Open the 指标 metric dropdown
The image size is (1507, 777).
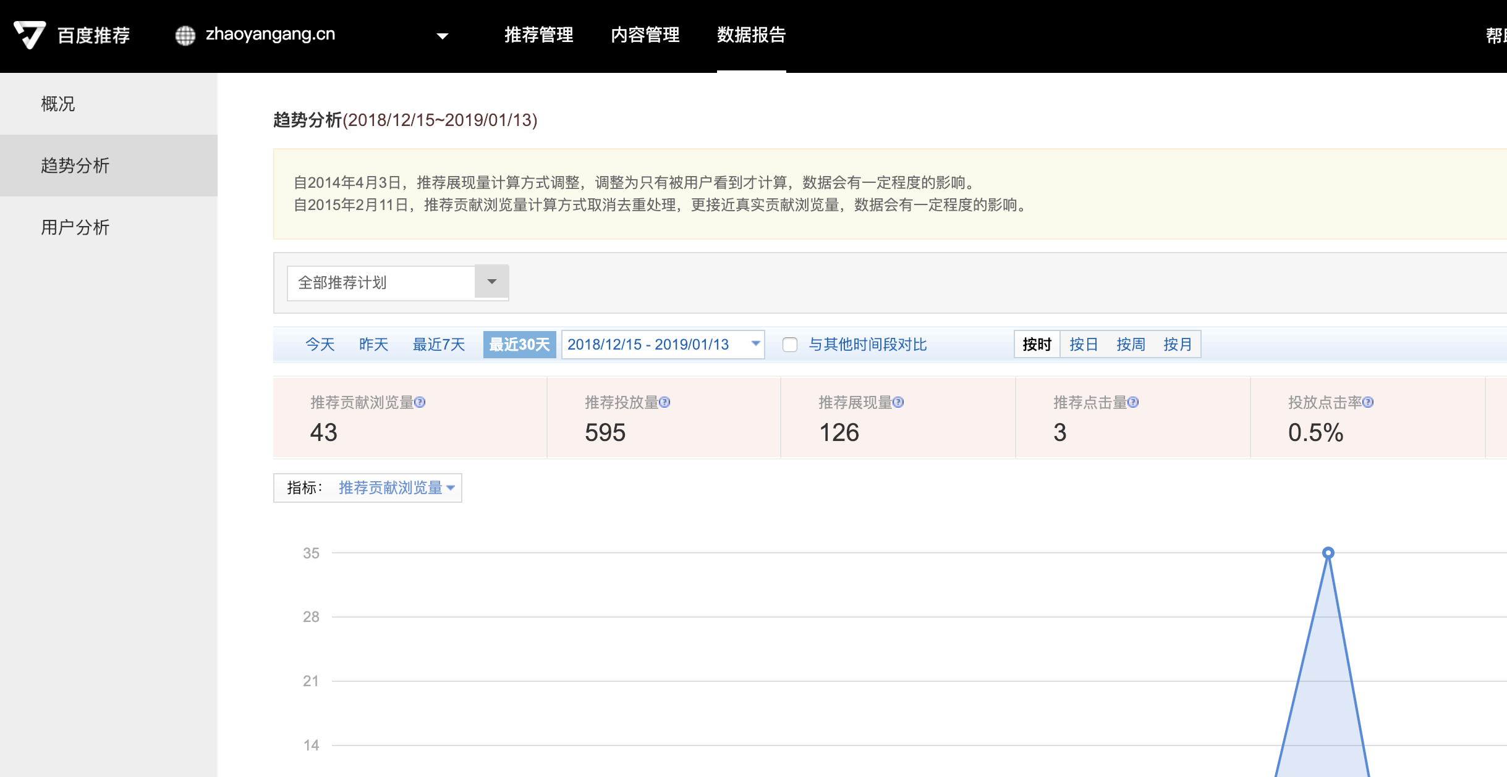pos(396,488)
